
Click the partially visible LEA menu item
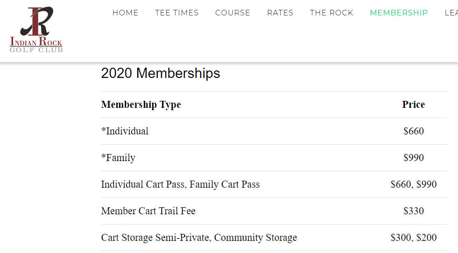click(451, 13)
